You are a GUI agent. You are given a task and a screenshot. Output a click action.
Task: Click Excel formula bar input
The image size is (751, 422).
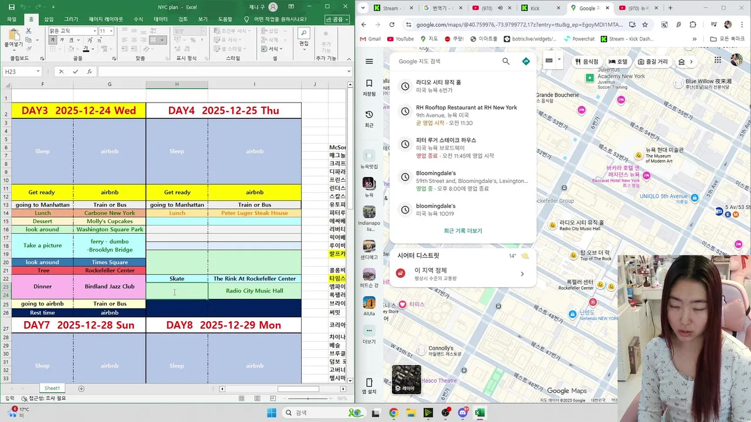click(x=221, y=72)
